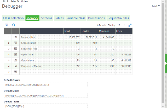Click the Orders breadcrumb link
This screenshot has height=108, width=167.
[25, 1]
